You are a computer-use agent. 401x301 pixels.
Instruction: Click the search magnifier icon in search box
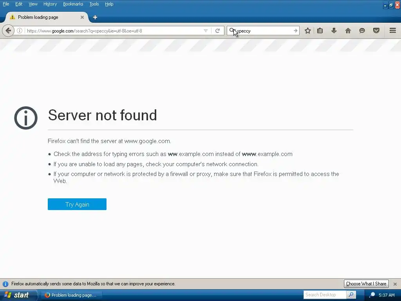click(231, 31)
